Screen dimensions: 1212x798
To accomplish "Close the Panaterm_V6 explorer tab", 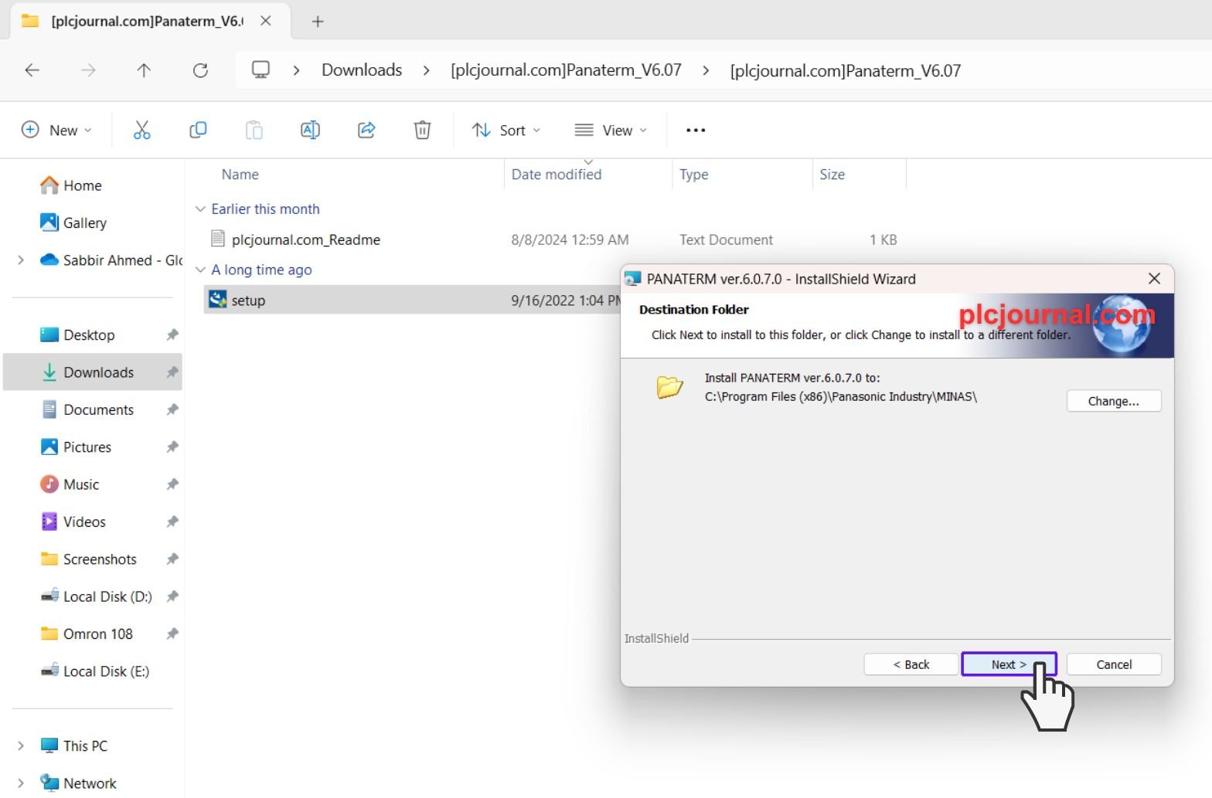I will pyautogui.click(x=265, y=21).
